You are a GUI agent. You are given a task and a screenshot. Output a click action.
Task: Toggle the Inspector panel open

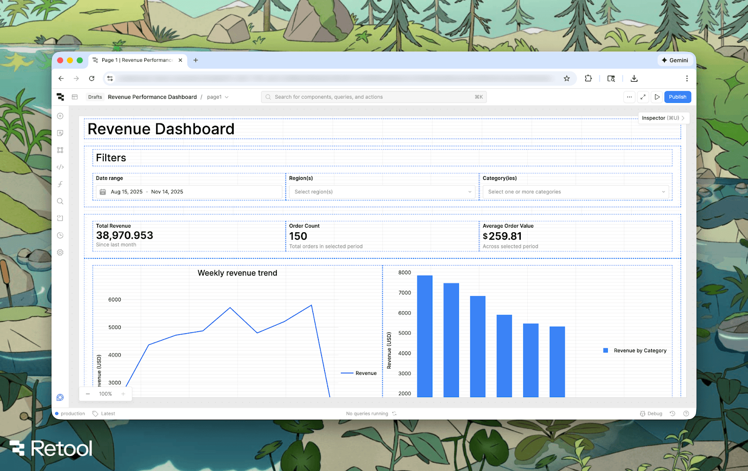tap(663, 118)
